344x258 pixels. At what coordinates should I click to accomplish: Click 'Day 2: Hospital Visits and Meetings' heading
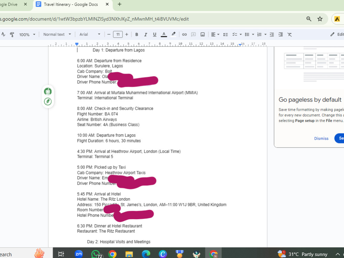(119, 242)
